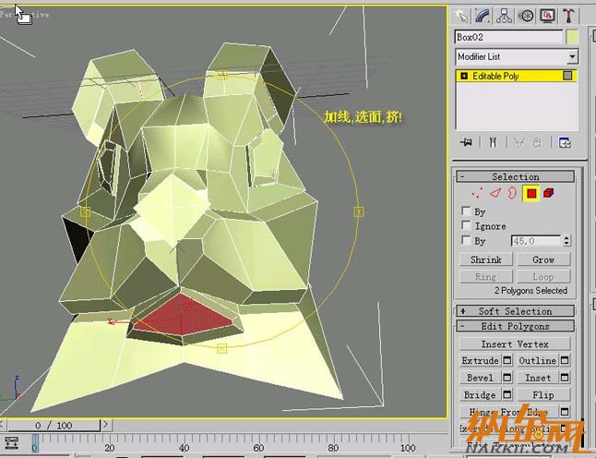Select Edge sub-object level icon
The width and height of the screenshot is (596, 458).
495,193
